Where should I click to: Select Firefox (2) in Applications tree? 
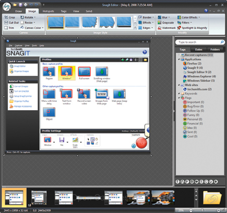(x=192, y=63)
